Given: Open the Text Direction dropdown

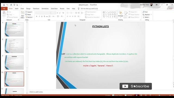Looking at the screenshot, I should pos(91,12).
